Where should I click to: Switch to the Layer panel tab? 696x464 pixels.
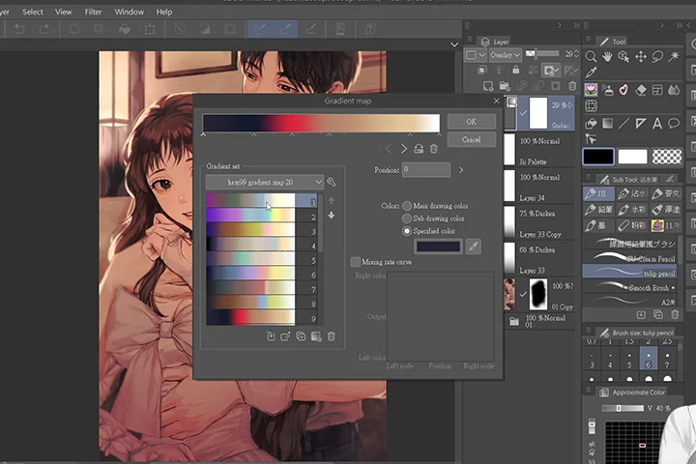coord(496,42)
